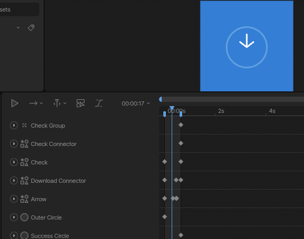The width and height of the screenshot is (304, 239).
Task: Select the last keyframe on Check row
Action: click(x=181, y=161)
